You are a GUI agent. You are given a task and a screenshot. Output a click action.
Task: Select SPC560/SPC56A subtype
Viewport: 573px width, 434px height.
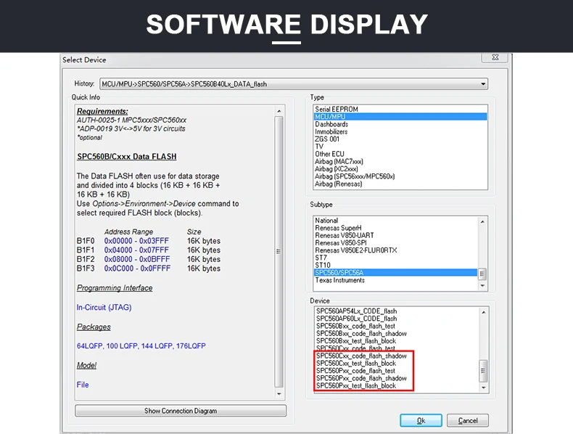pyautogui.click(x=395, y=273)
